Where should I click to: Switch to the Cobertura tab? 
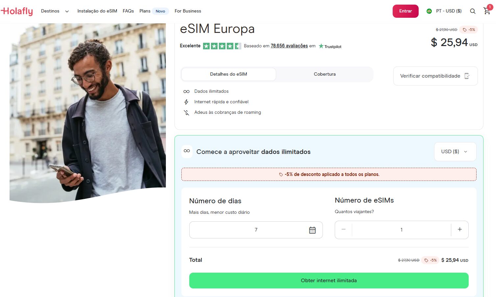325,74
